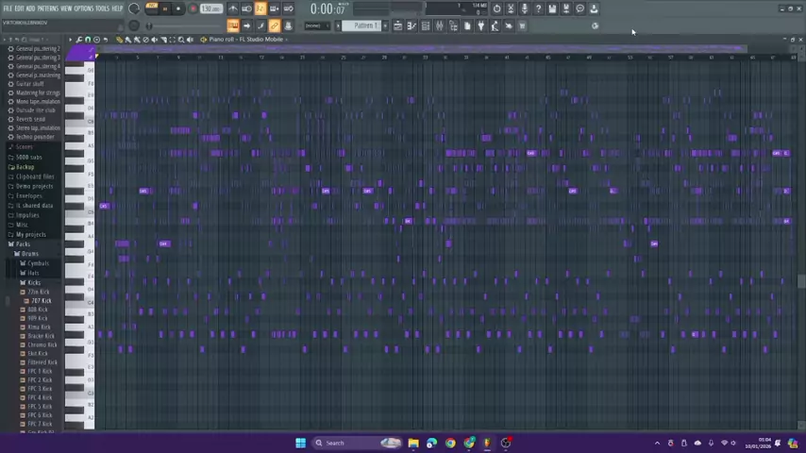Click the help question mark icon
Image resolution: width=806 pixels, height=453 pixels.
pyautogui.click(x=539, y=9)
